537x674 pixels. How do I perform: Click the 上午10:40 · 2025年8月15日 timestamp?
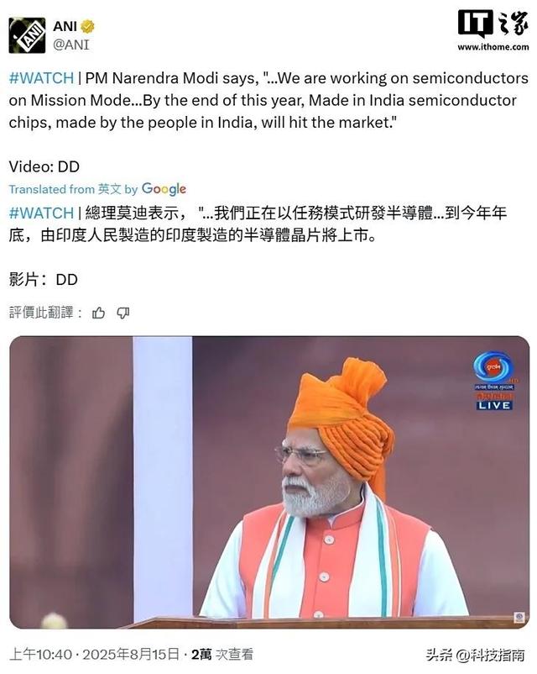[94, 655]
